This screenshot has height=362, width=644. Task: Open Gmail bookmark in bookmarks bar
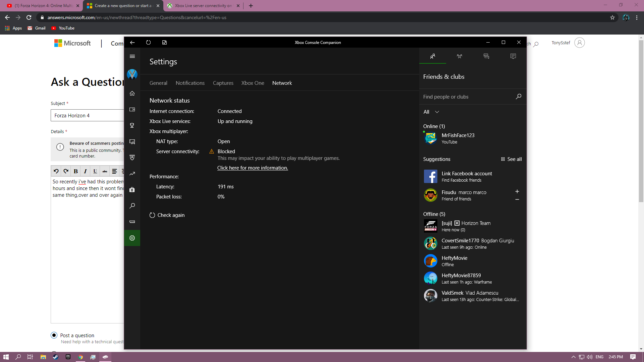click(x=37, y=28)
